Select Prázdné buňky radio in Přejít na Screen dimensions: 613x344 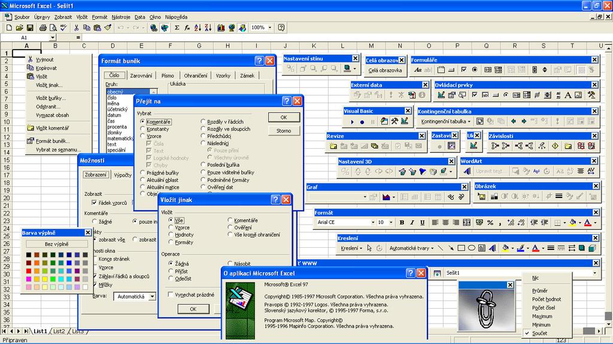(142, 173)
